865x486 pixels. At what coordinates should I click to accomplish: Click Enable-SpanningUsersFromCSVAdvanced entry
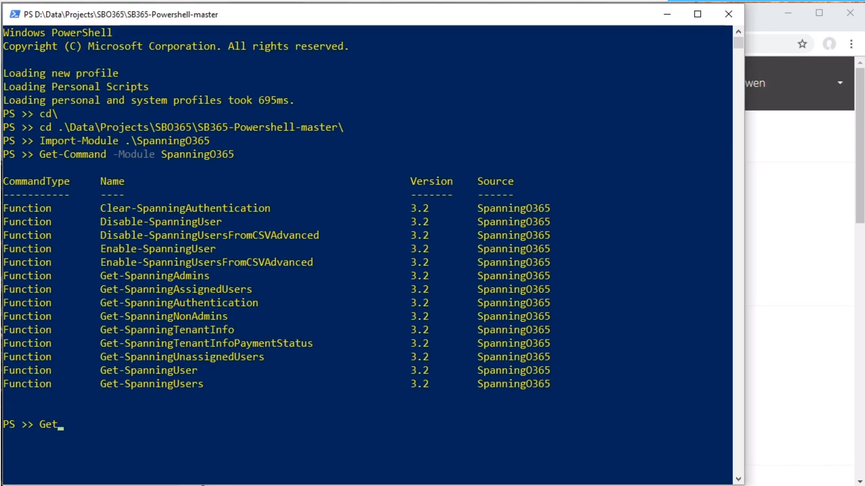coord(206,262)
